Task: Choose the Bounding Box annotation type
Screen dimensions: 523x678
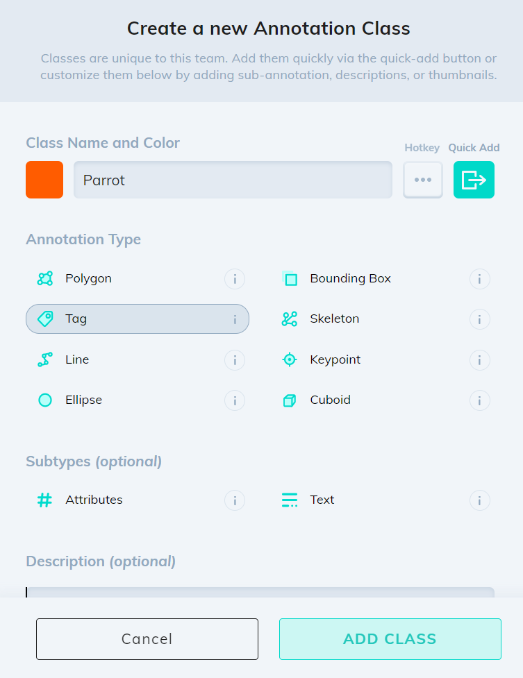Action: [350, 279]
